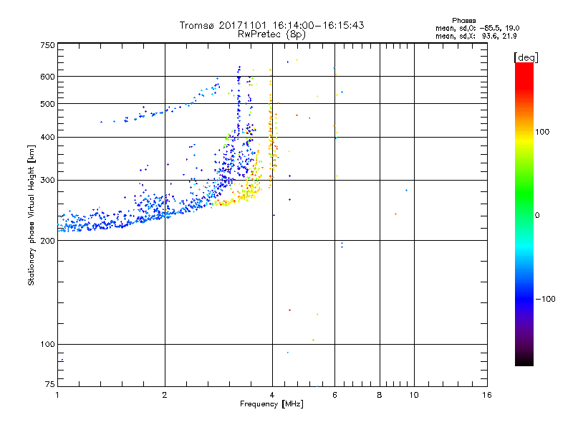Click the '1' frequency axis tick label
Screen dimensions: 573x430
pyautogui.click(x=57, y=395)
